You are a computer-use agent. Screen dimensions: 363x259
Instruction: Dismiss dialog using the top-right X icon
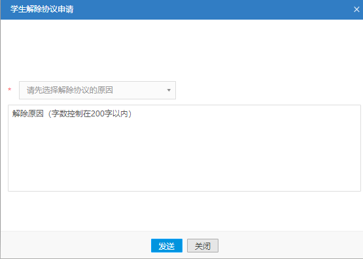coord(356,9)
